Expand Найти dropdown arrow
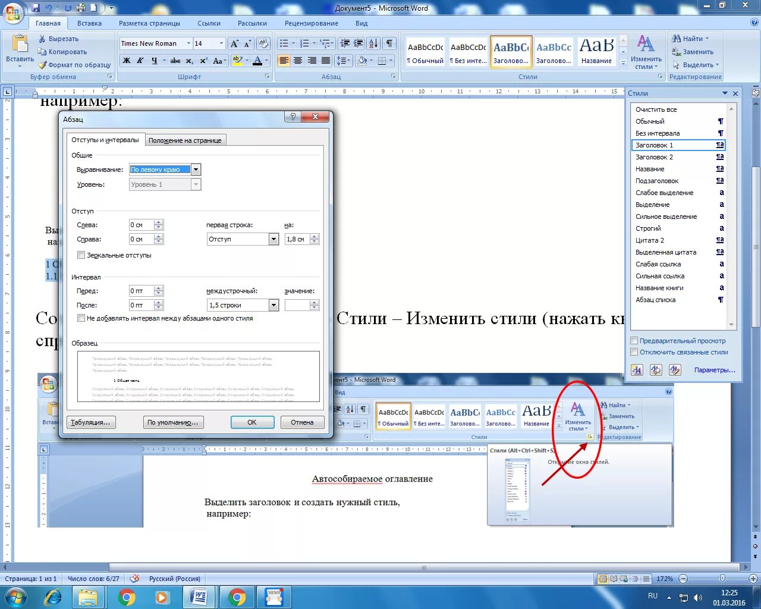This screenshot has height=609, width=761. tap(707, 39)
